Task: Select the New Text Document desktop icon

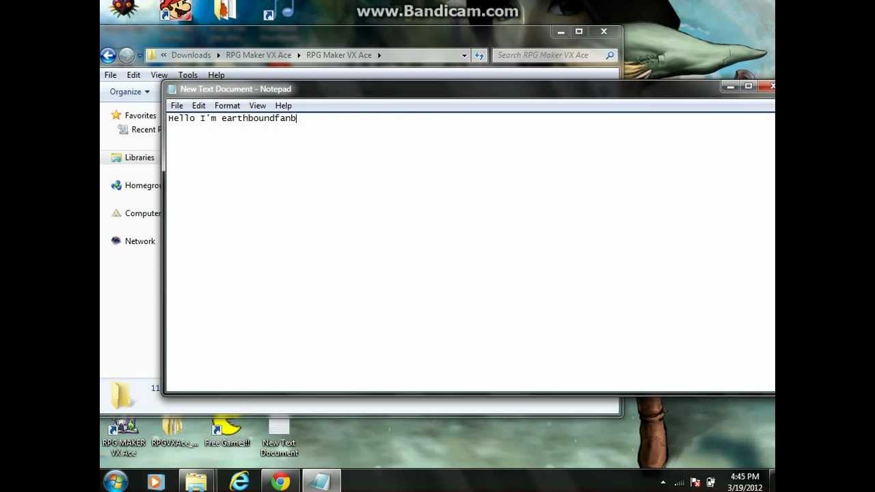Action: coord(279,437)
